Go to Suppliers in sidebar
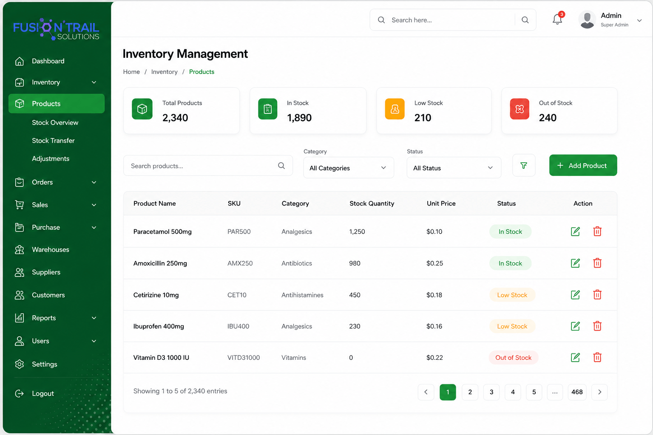 46,272
